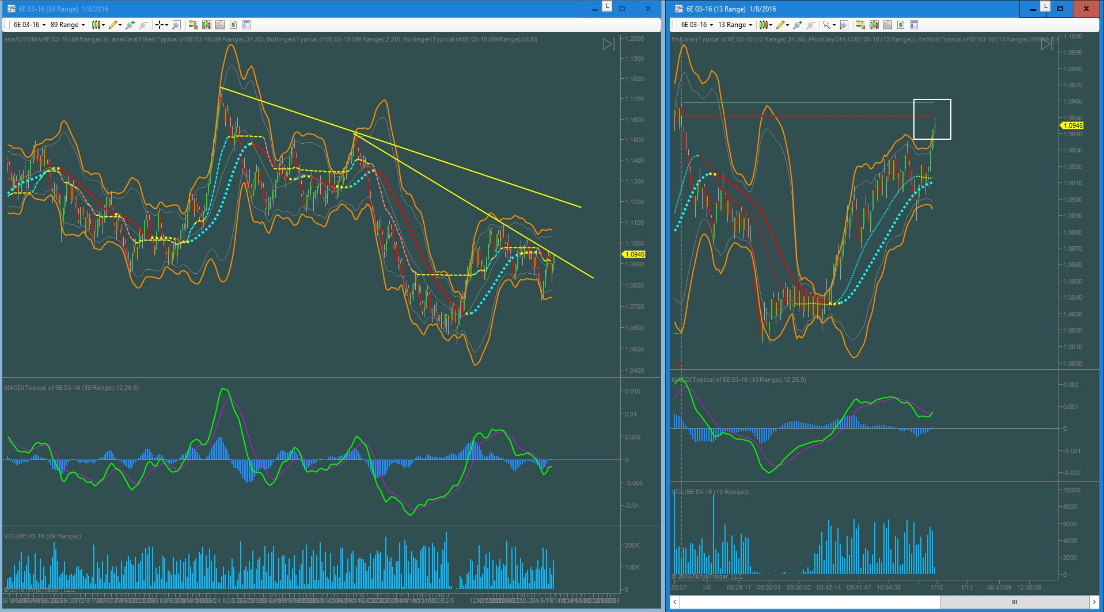This screenshot has height=612, width=1104.
Task: Open instrument selector in the 89 Range chart
Action: 29,25
